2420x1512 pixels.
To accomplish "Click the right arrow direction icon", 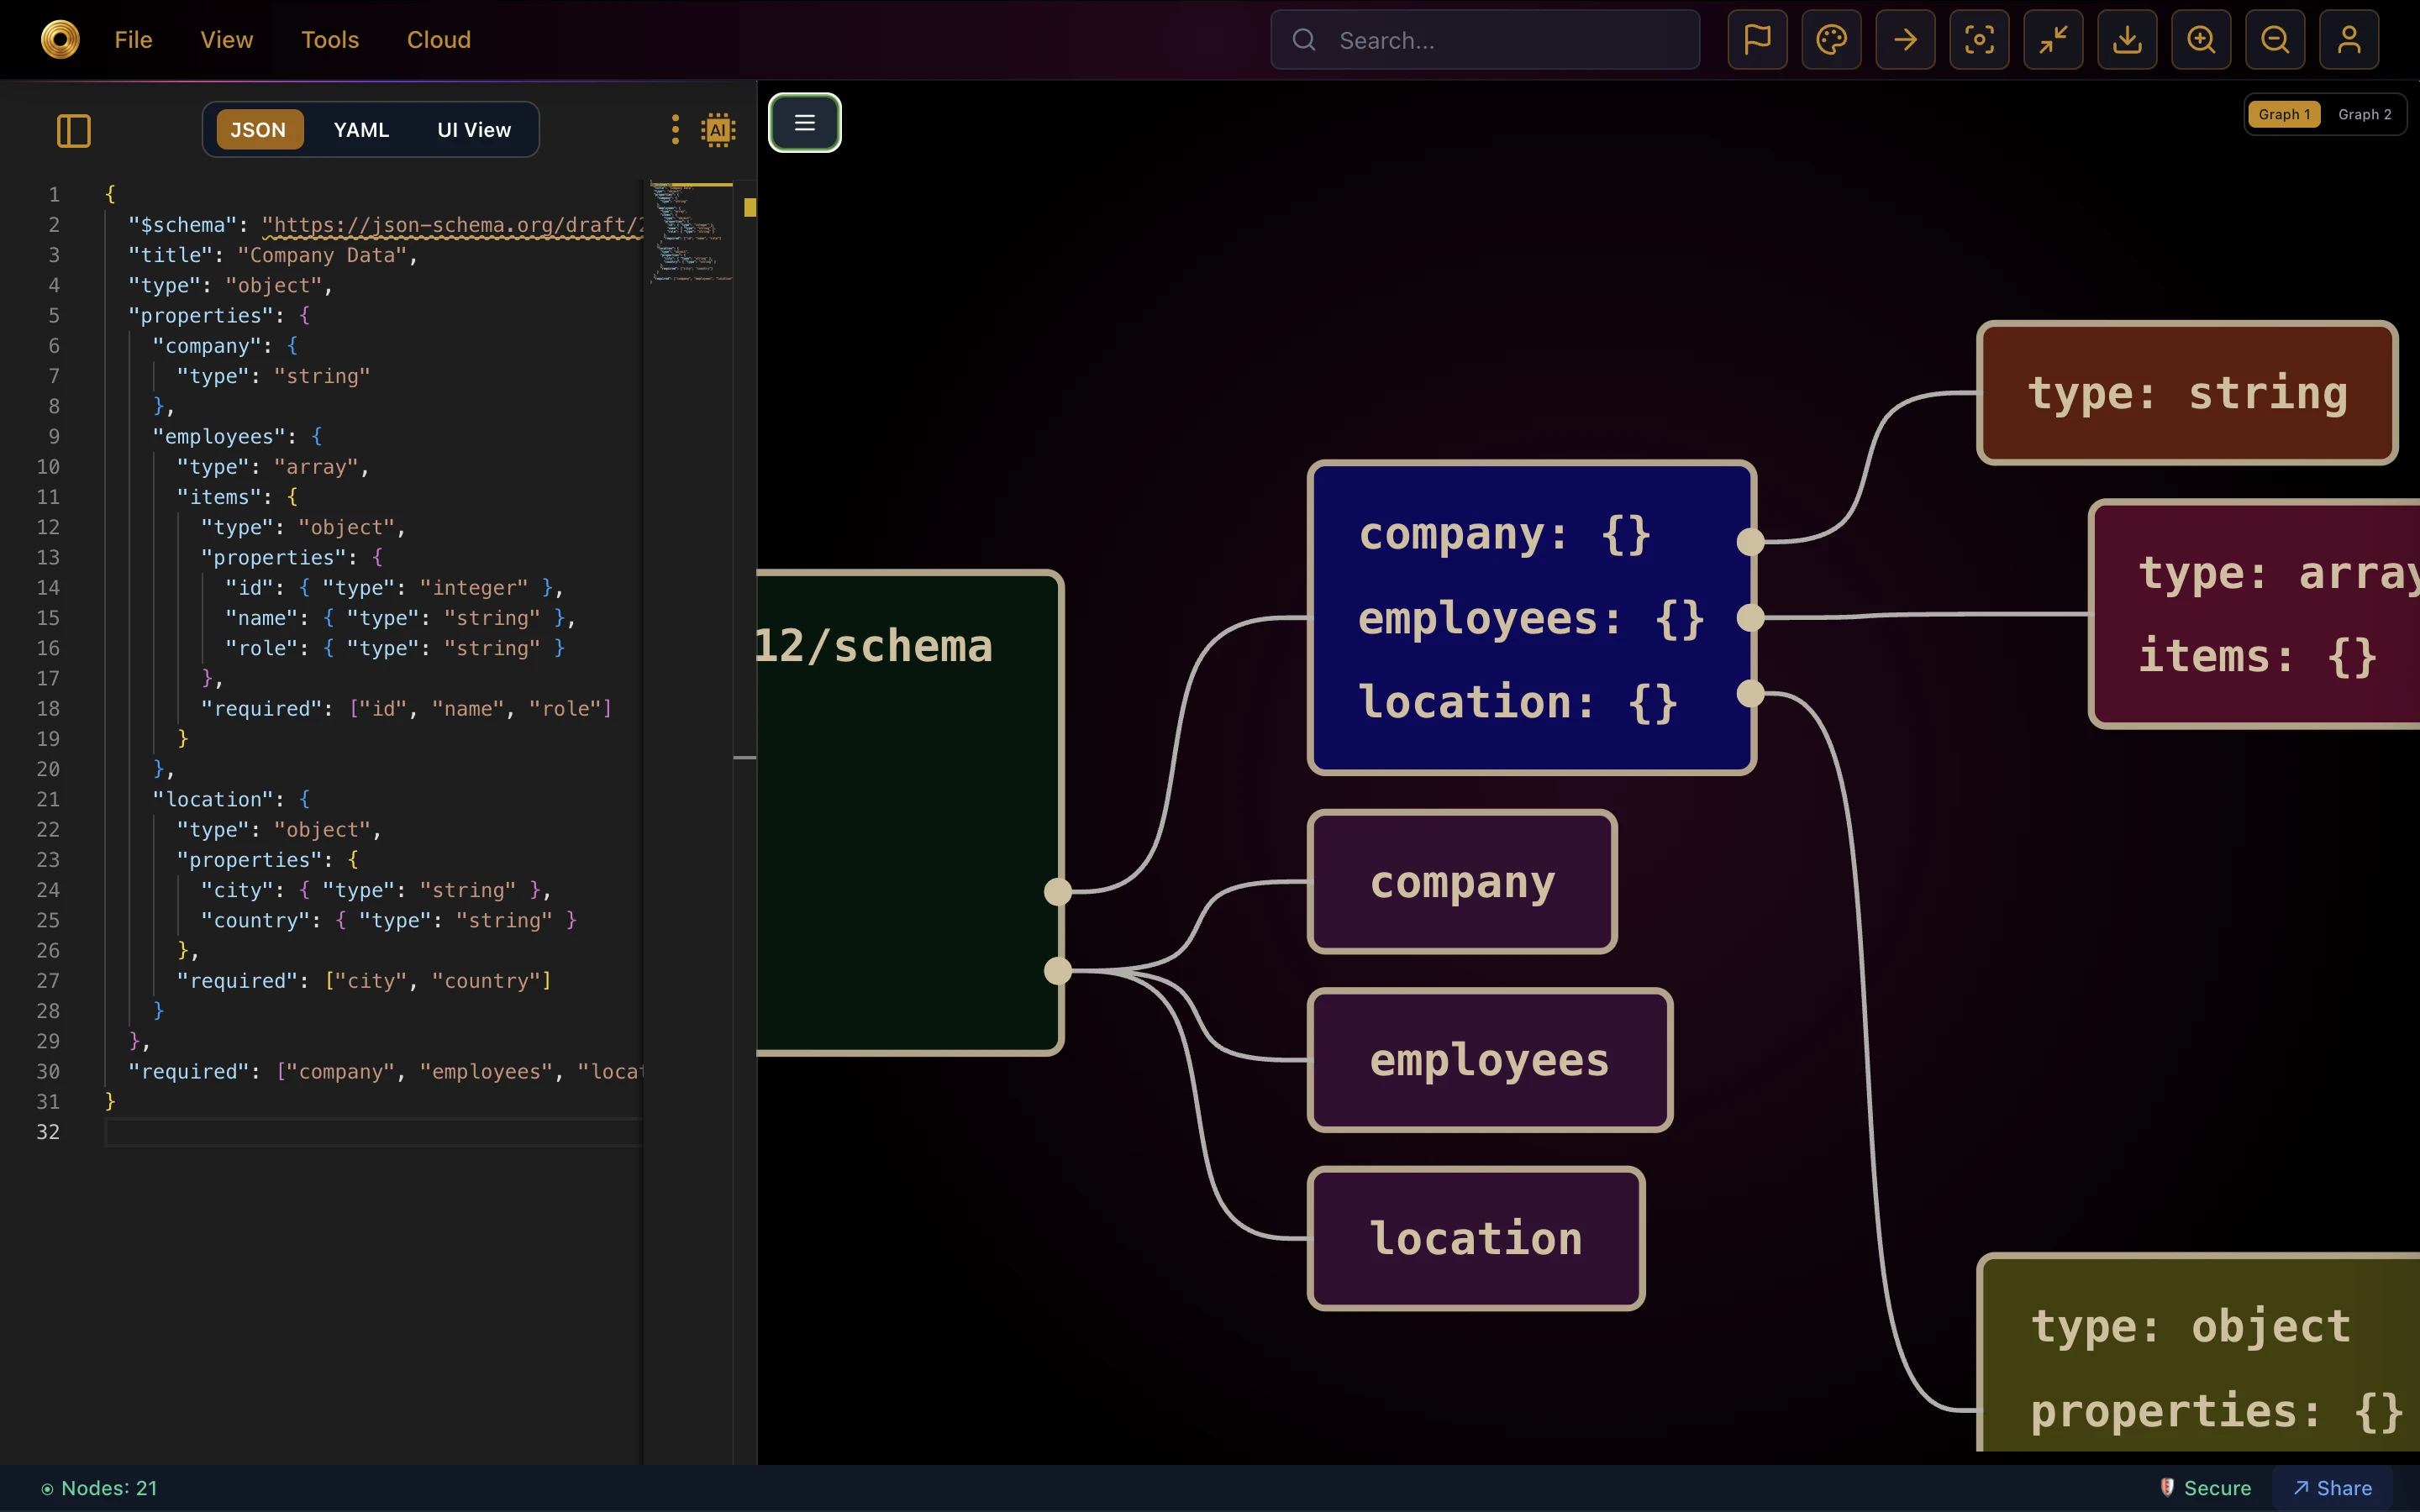I will tap(1905, 40).
